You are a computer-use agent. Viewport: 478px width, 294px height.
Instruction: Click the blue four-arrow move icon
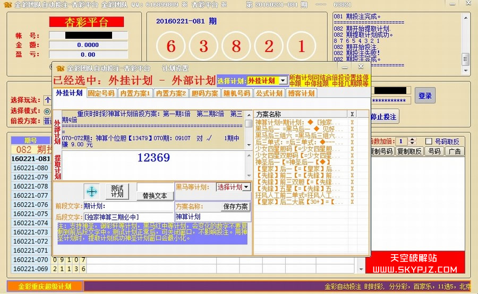(91, 192)
